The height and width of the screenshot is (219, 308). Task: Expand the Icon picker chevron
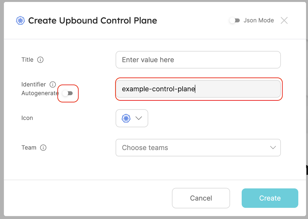(x=139, y=118)
